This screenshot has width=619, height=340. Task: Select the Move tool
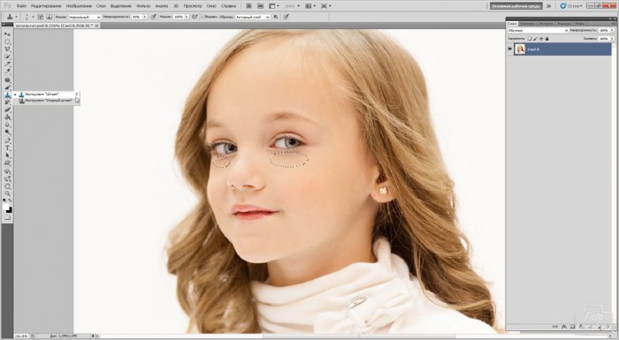[x=7, y=34]
